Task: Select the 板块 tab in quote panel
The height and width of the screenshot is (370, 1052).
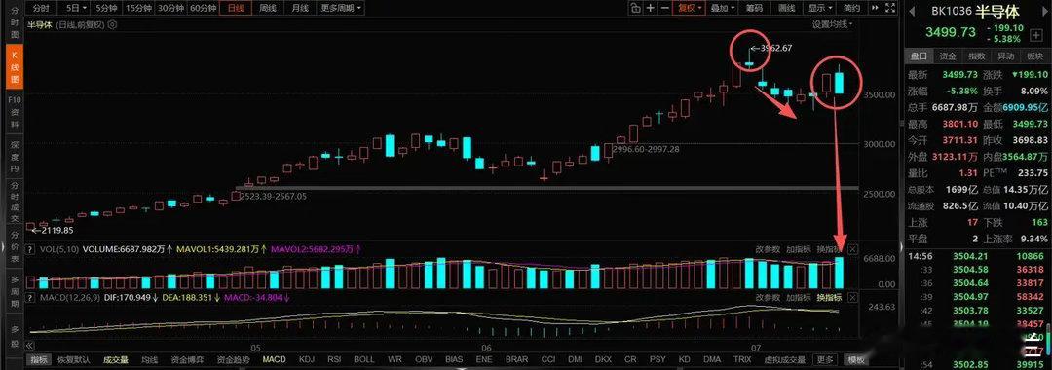Action: pyautogui.click(x=1035, y=56)
